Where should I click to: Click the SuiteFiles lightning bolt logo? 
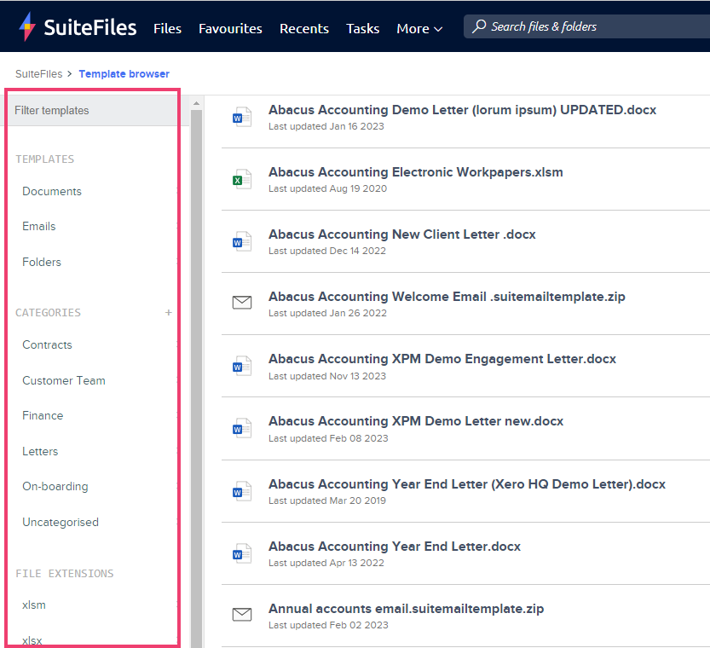(x=28, y=26)
